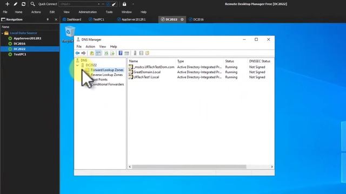This screenshot has height=194, width=346.
Task: Open the Help menu of Remote Desktop Manager
Action: coord(143,12)
